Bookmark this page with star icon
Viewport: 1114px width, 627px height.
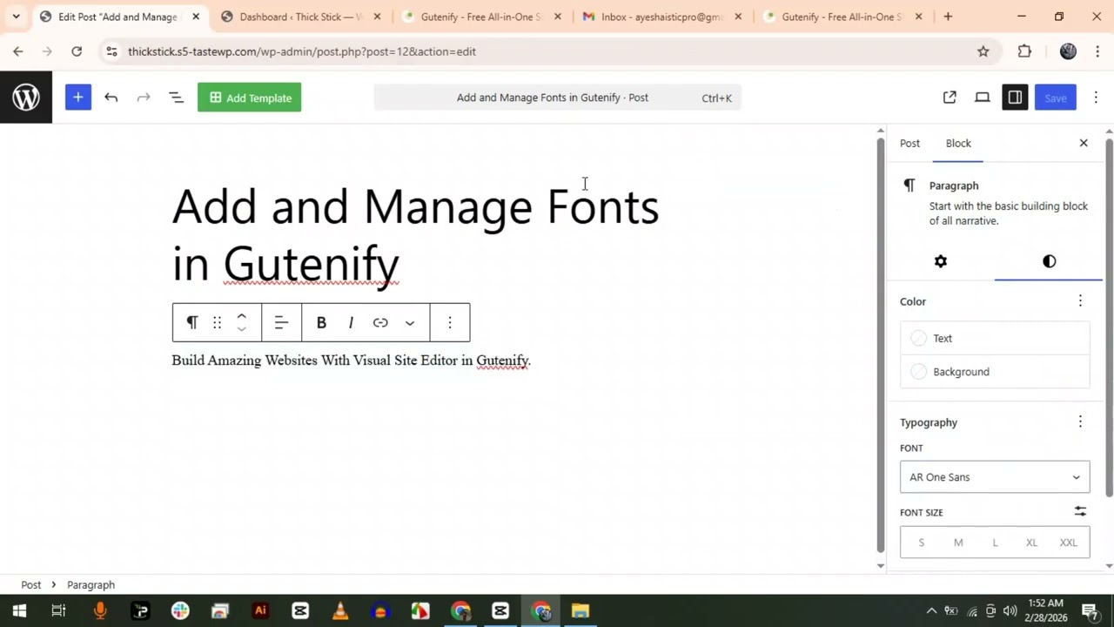click(983, 51)
